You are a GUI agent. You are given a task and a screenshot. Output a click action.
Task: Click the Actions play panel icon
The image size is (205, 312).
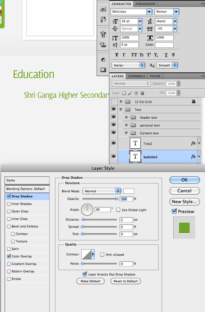coord(103,9)
